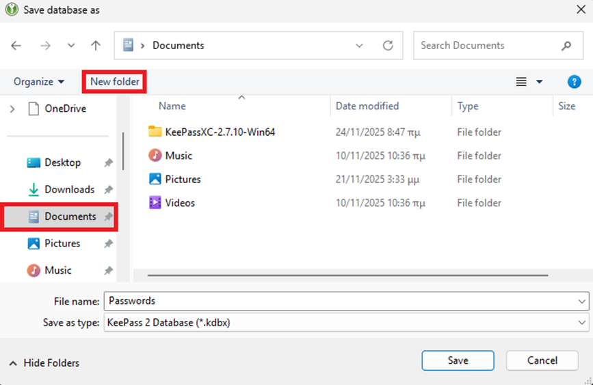This screenshot has height=385, width=593.
Task: Refresh the Documents folder view
Action: click(x=388, y=46)
